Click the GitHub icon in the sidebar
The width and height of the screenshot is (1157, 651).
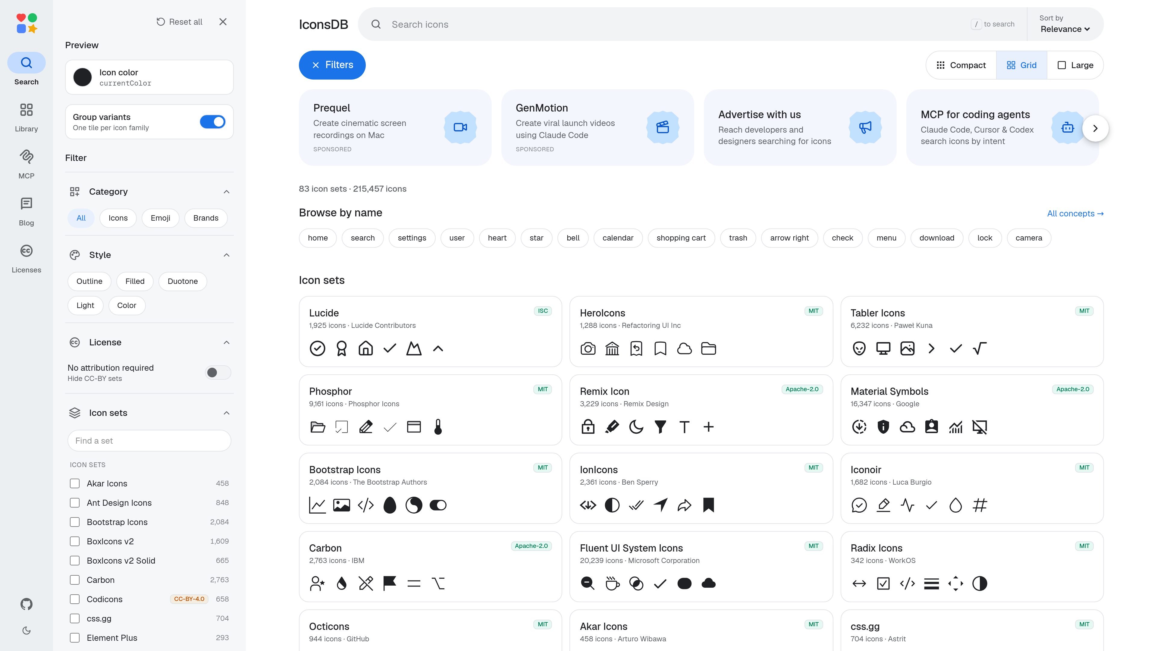(27, 604)
